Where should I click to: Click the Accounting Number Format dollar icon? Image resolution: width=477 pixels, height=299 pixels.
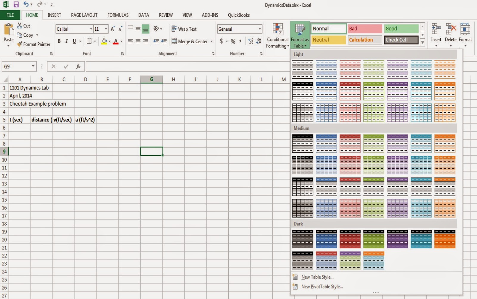click(221, 41)
